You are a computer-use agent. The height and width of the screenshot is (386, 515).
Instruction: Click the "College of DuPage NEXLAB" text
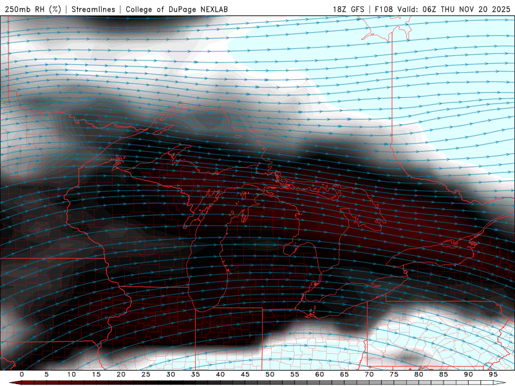point(176,9)
